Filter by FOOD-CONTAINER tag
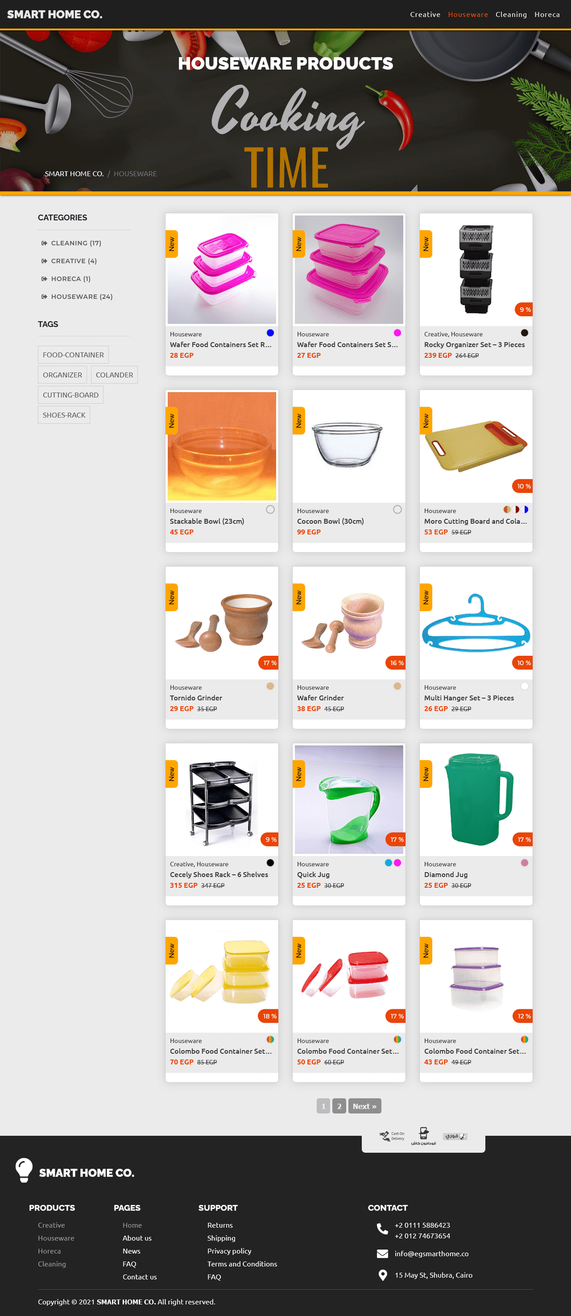Viewport: 571px width, 1316px height. pos(73,355)
